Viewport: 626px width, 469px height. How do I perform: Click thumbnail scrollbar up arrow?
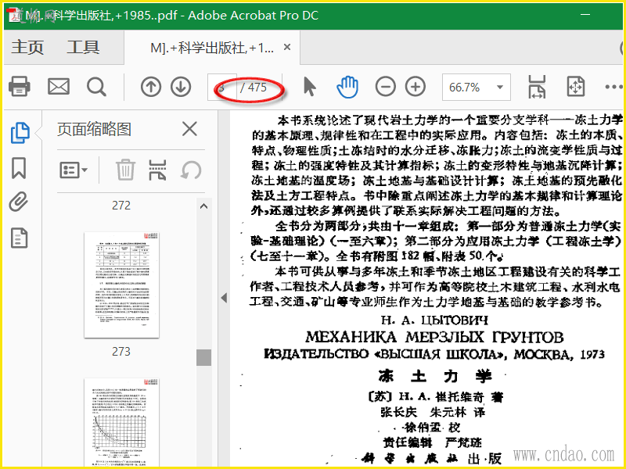(x=203, y=206)
